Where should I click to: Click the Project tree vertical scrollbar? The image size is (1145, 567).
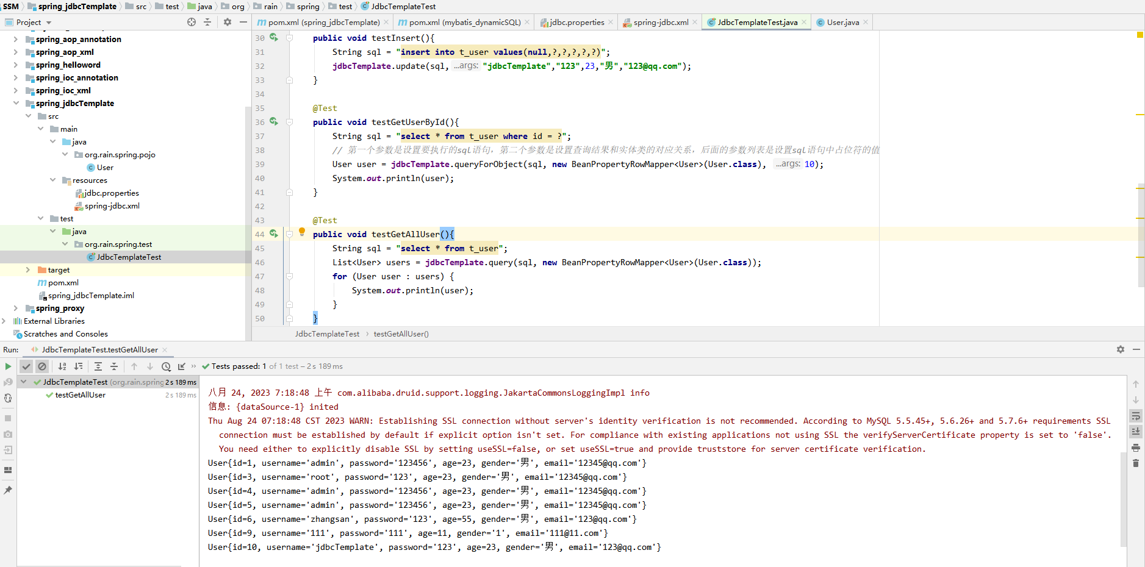pos(248,223)
